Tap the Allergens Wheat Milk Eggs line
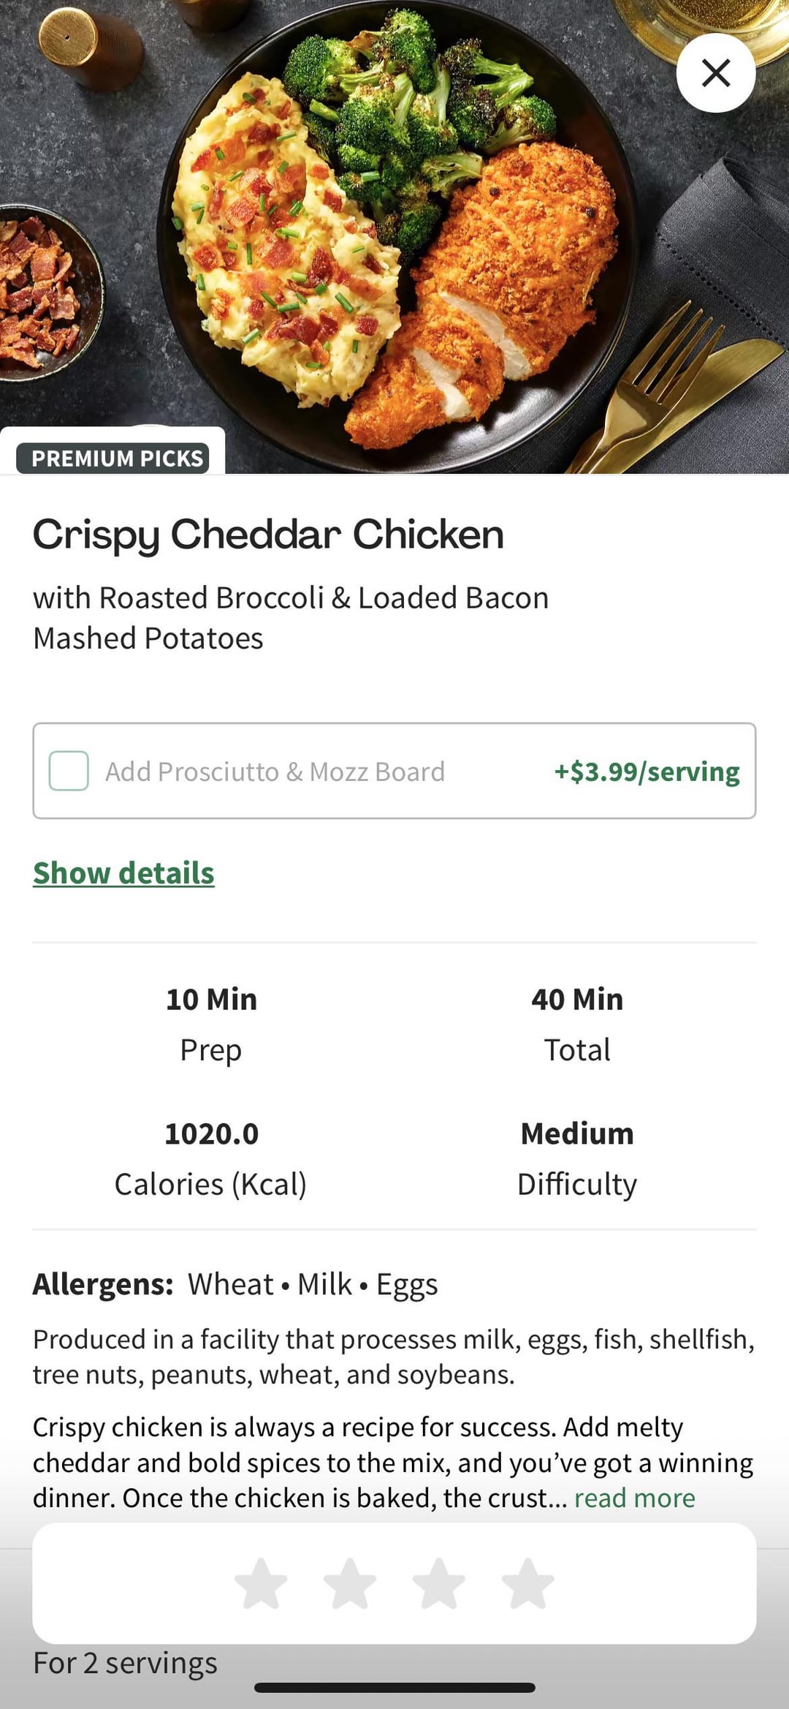The image size is (789, 1709). tap(235, 1284)
